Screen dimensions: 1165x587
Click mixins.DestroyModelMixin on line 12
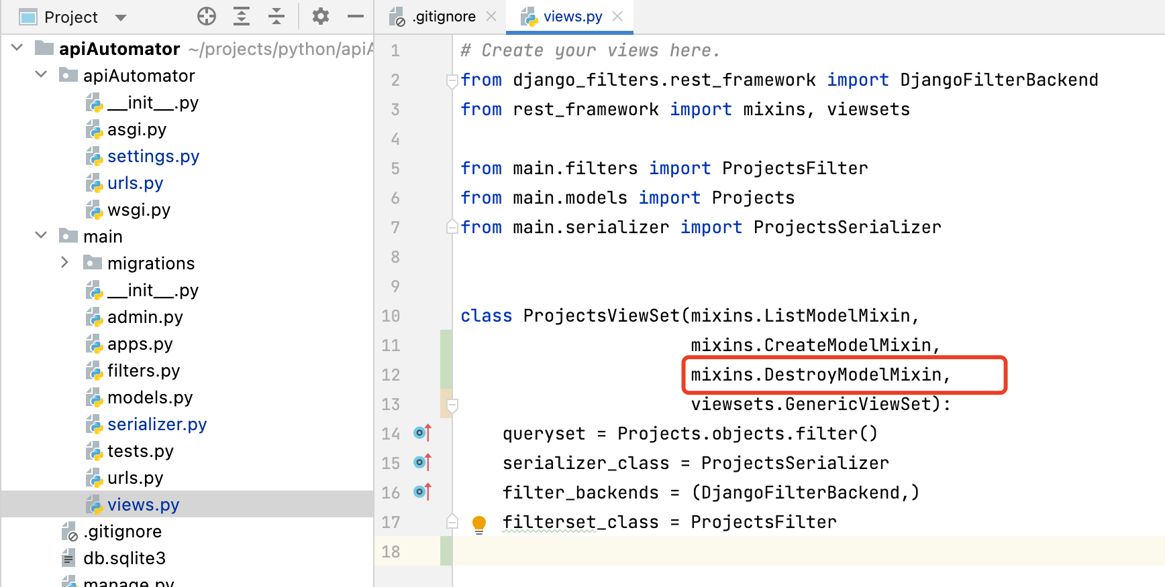click(x=816, y=375)
